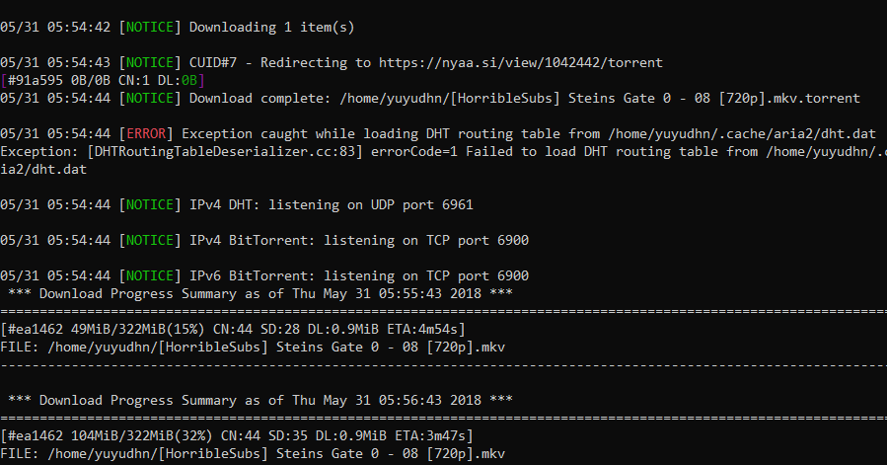Click the #91a595 download status line
The image size is (887, 465).
click(x=103, y=80)
